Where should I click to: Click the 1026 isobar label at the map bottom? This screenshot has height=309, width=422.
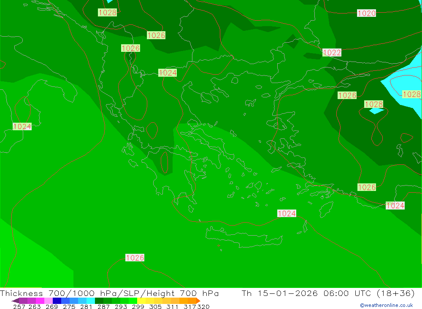click(135, 258)
